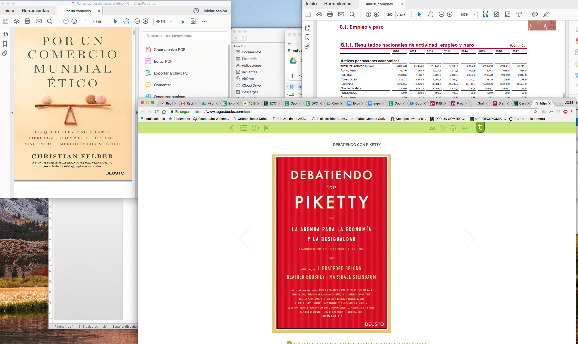Enter full screen mode in anu18_completo window
The height and width of the screenshot is (344, 578).
point(508,14)
